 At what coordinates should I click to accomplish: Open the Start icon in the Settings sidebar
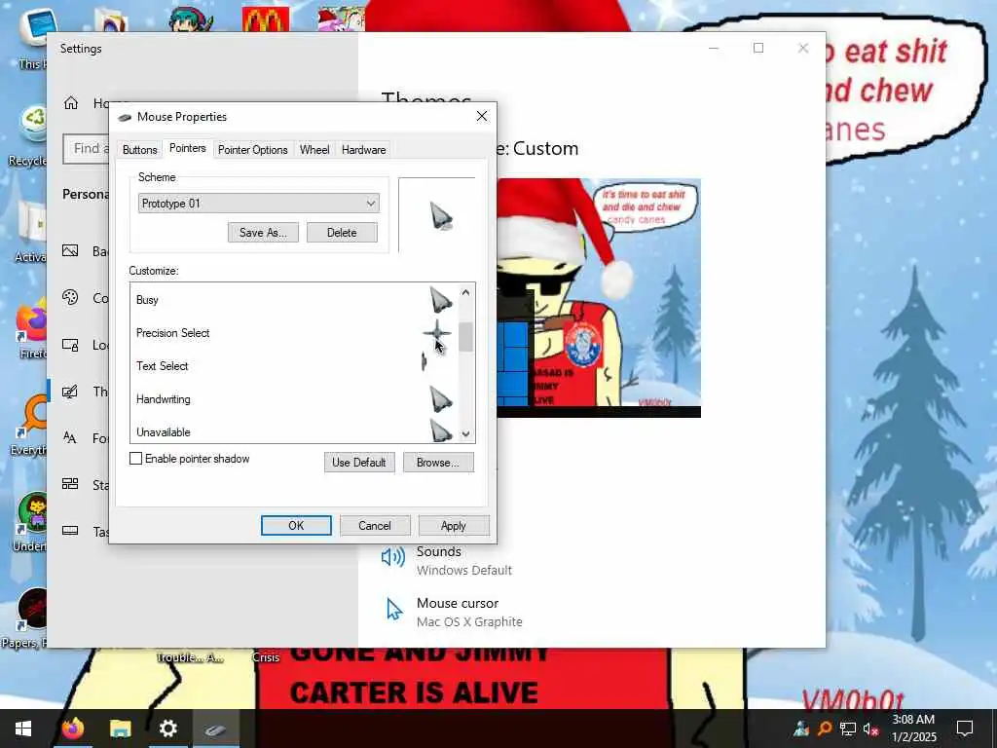70,484
